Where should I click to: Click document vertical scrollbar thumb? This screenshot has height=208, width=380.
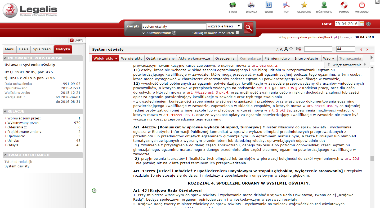point(372,158)
